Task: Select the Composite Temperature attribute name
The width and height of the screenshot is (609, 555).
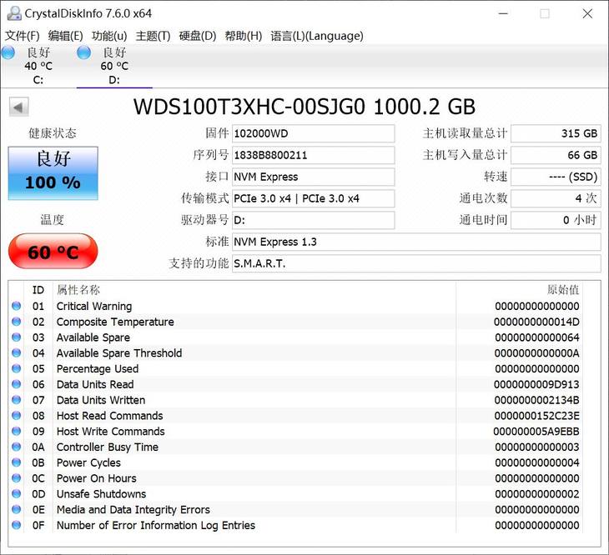Action: 115,322
